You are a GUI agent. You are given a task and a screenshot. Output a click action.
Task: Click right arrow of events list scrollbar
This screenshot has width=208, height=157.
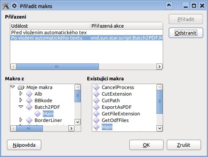[x=159, y=67]
